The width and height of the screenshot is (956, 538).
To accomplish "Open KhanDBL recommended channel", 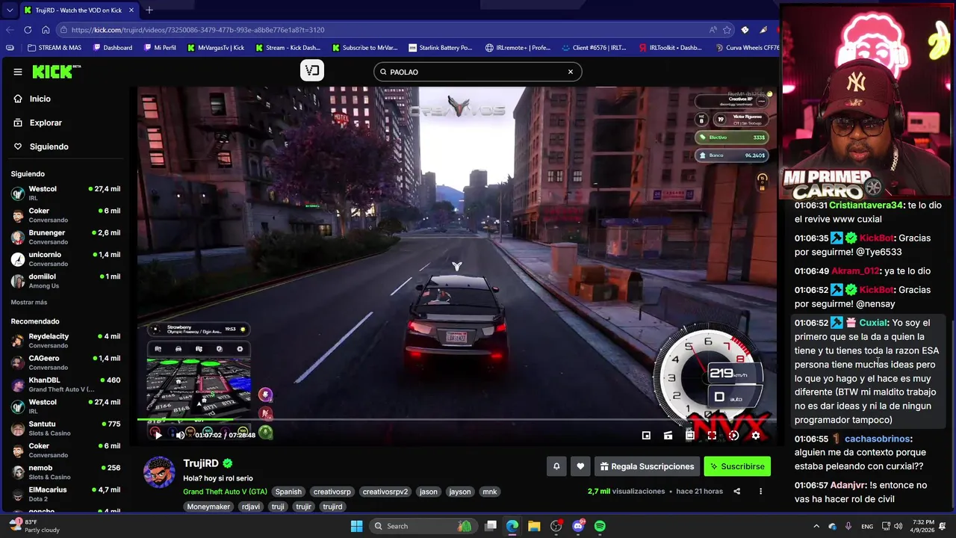I will click(66, 384).
